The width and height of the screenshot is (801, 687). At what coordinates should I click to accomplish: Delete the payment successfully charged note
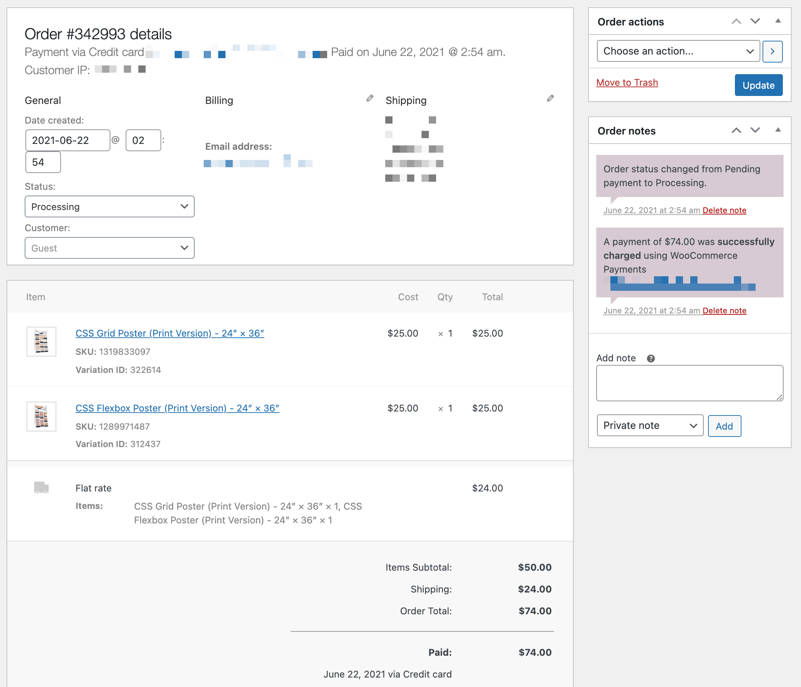pos(724,310)
